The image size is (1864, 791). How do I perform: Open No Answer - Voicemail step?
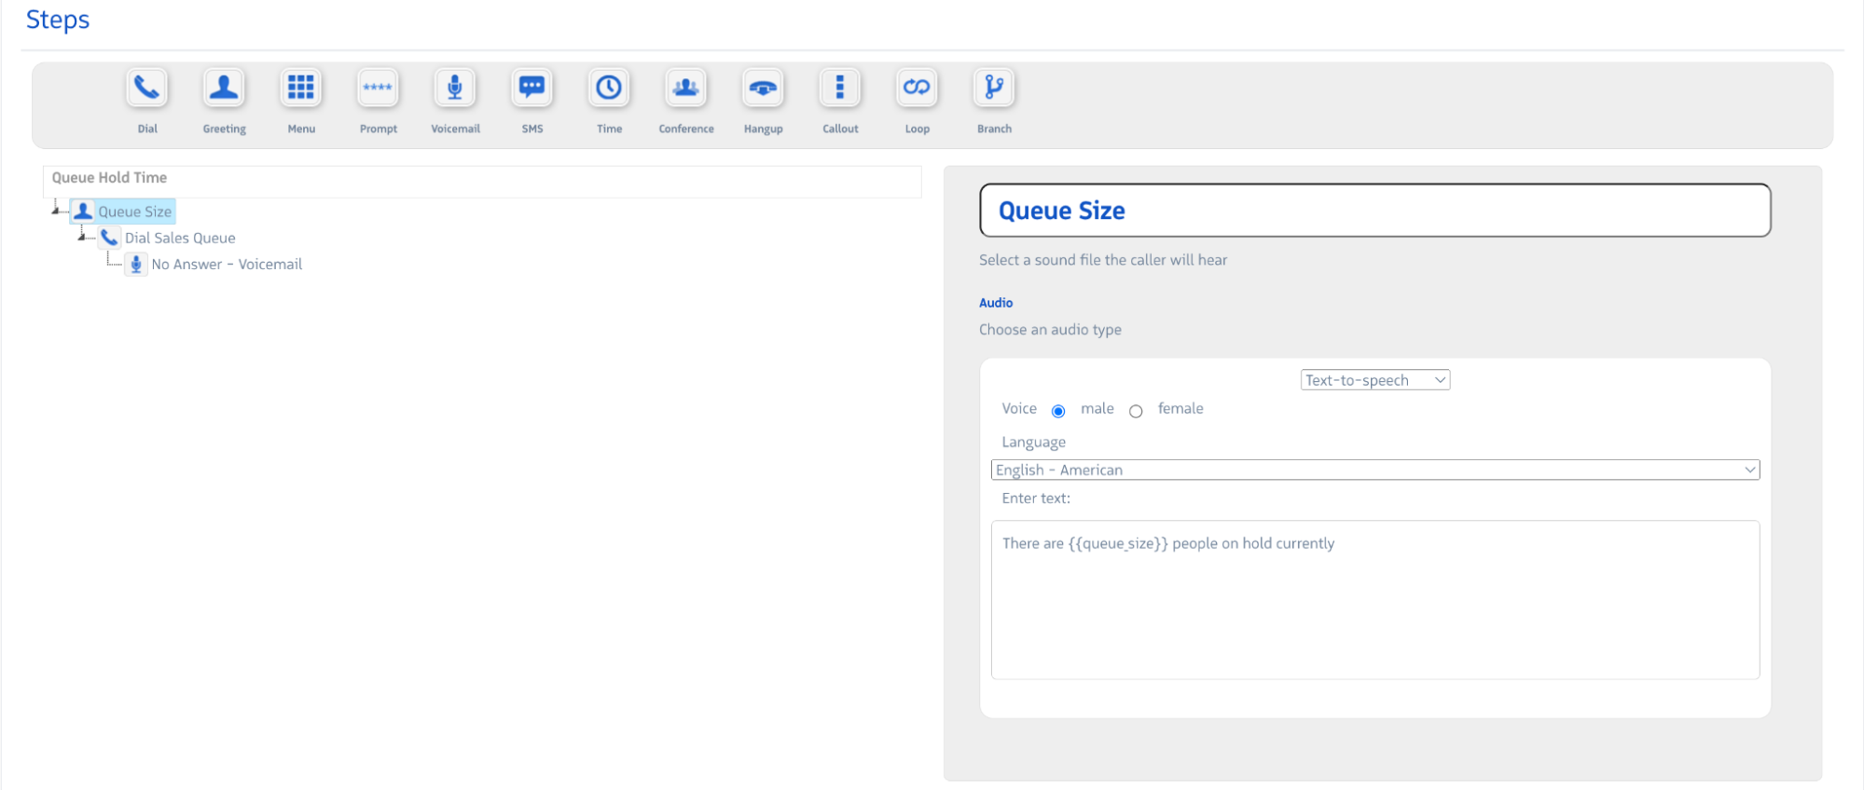coord(227,265)
